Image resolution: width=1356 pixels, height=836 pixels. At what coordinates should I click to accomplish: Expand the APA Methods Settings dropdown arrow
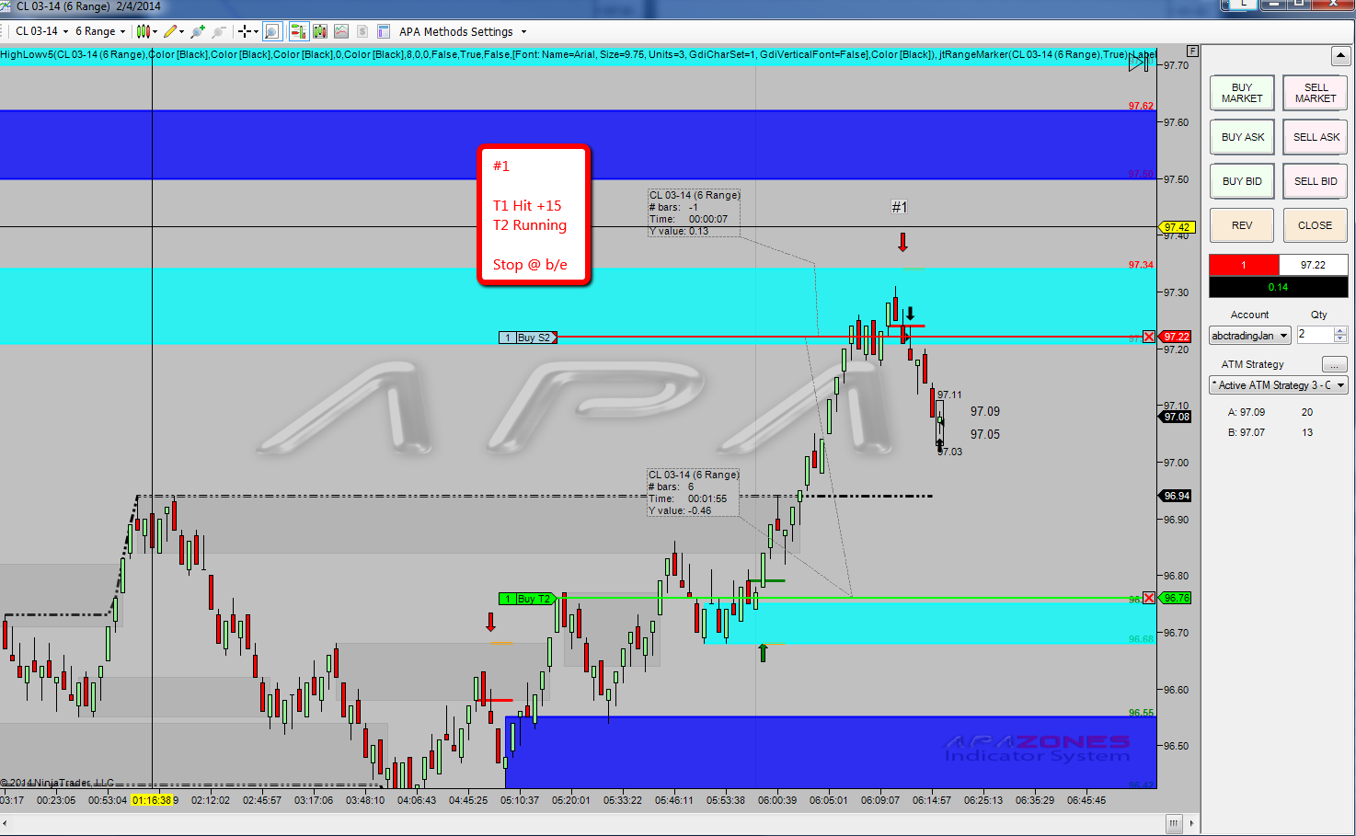(523, 32)
